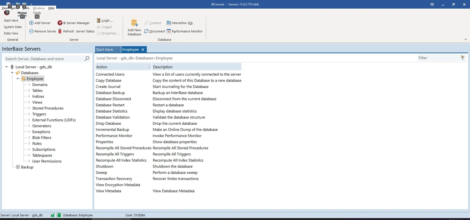The height and width of the screenshot is (220, 470).
Task: Select the View Metadata action row
Action: point(168,191)
